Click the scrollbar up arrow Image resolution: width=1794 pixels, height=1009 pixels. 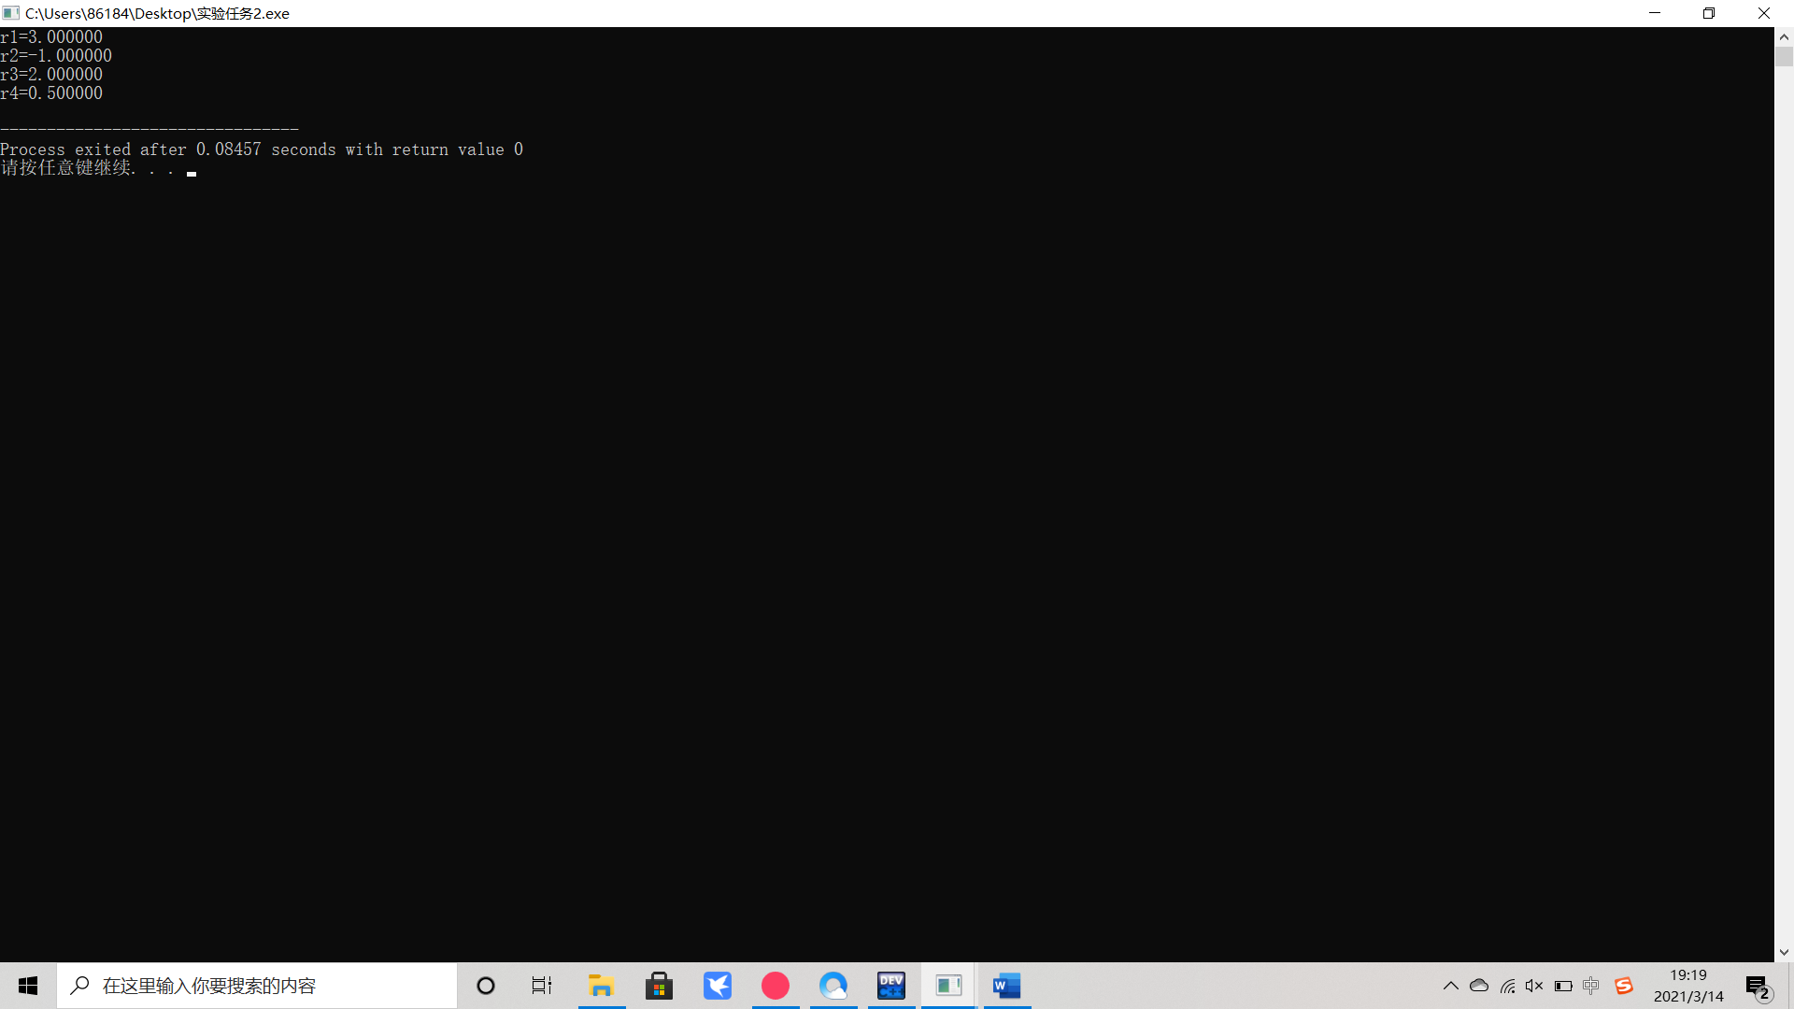pyautogui.click(x=1784, y=37)
